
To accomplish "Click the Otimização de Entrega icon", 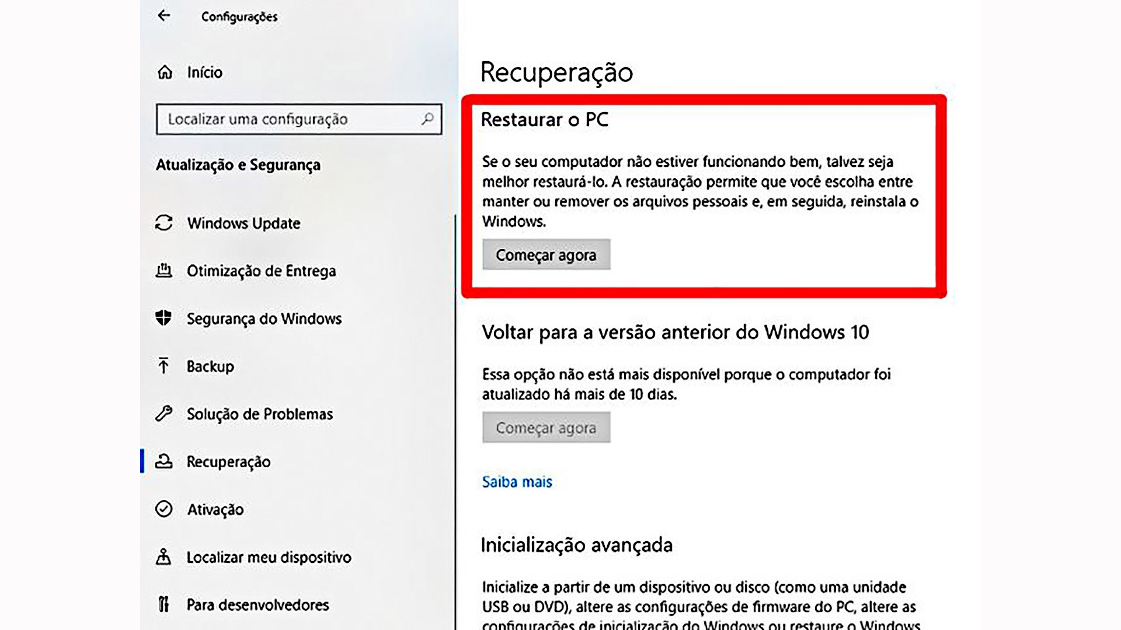I will point(164,271).
